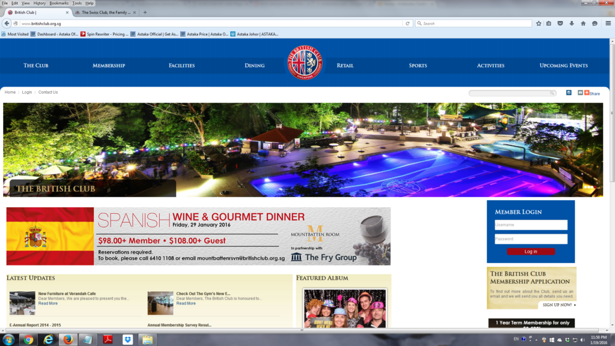
Task: Open the Membership navigation menu
Action: pyautogui.click(x=109, y=65)
